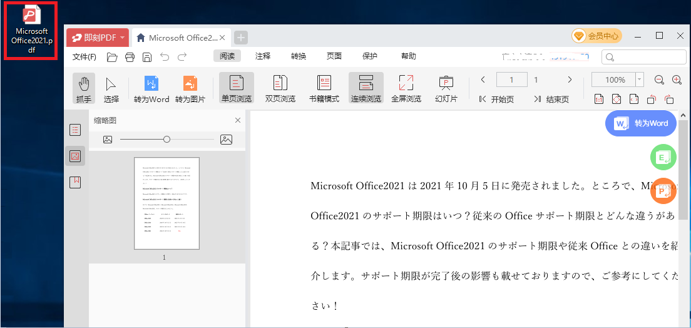Switch to the 转换 tab
The width and height of the screenshot is (691, 328).
click(x=299, y=56)
